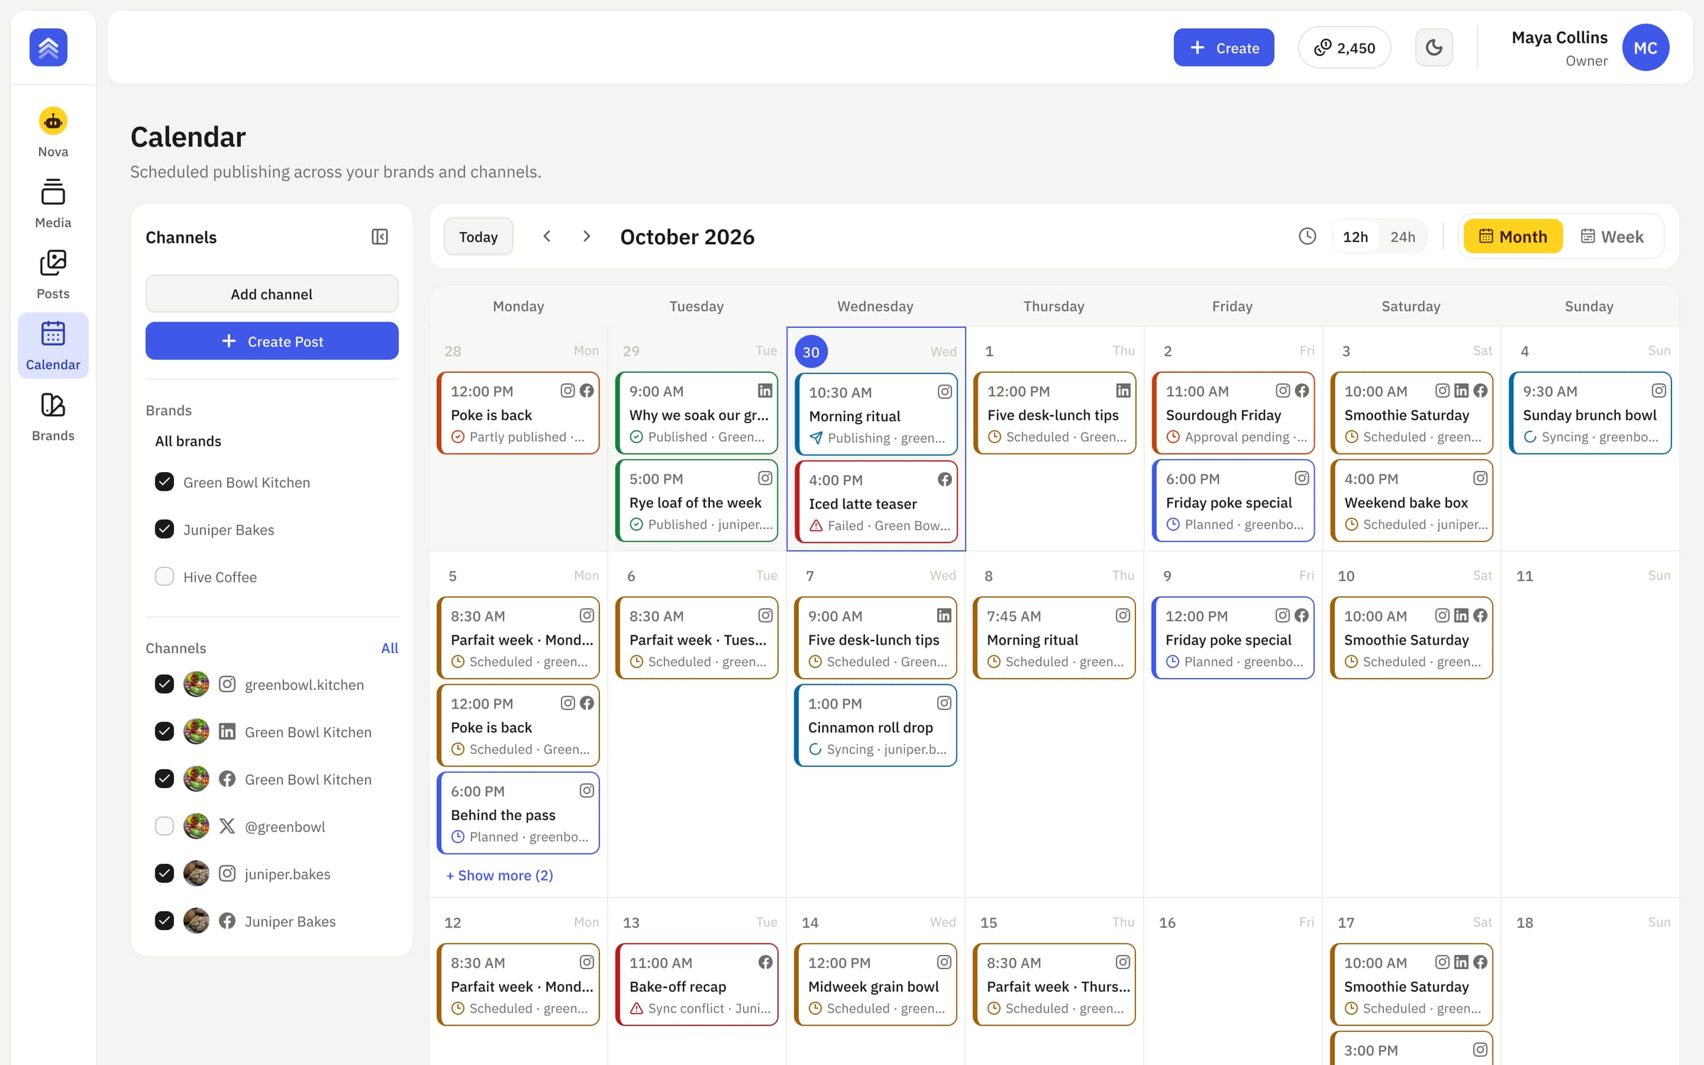
Task: Open the Sourdough Friday post card
Action: tap(1233, 413)
